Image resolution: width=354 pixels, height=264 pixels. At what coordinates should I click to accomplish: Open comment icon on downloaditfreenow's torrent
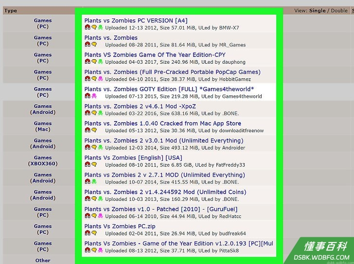point(94,130)
